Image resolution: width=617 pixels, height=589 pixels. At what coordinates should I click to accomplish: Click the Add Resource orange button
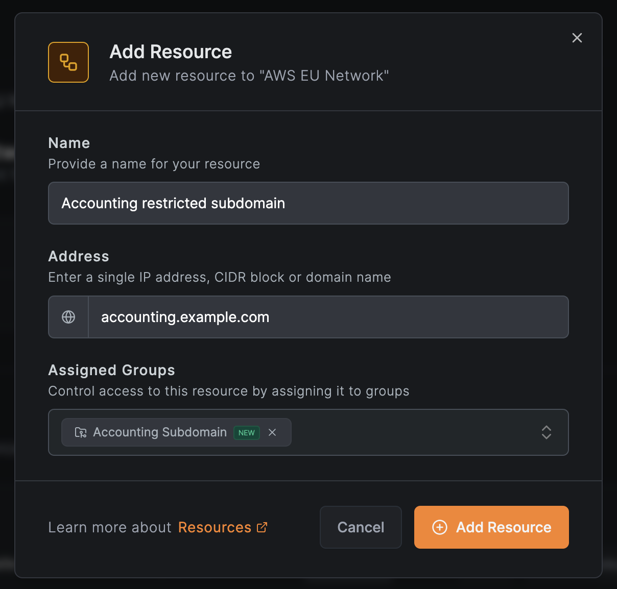click(x=491, y=527)
